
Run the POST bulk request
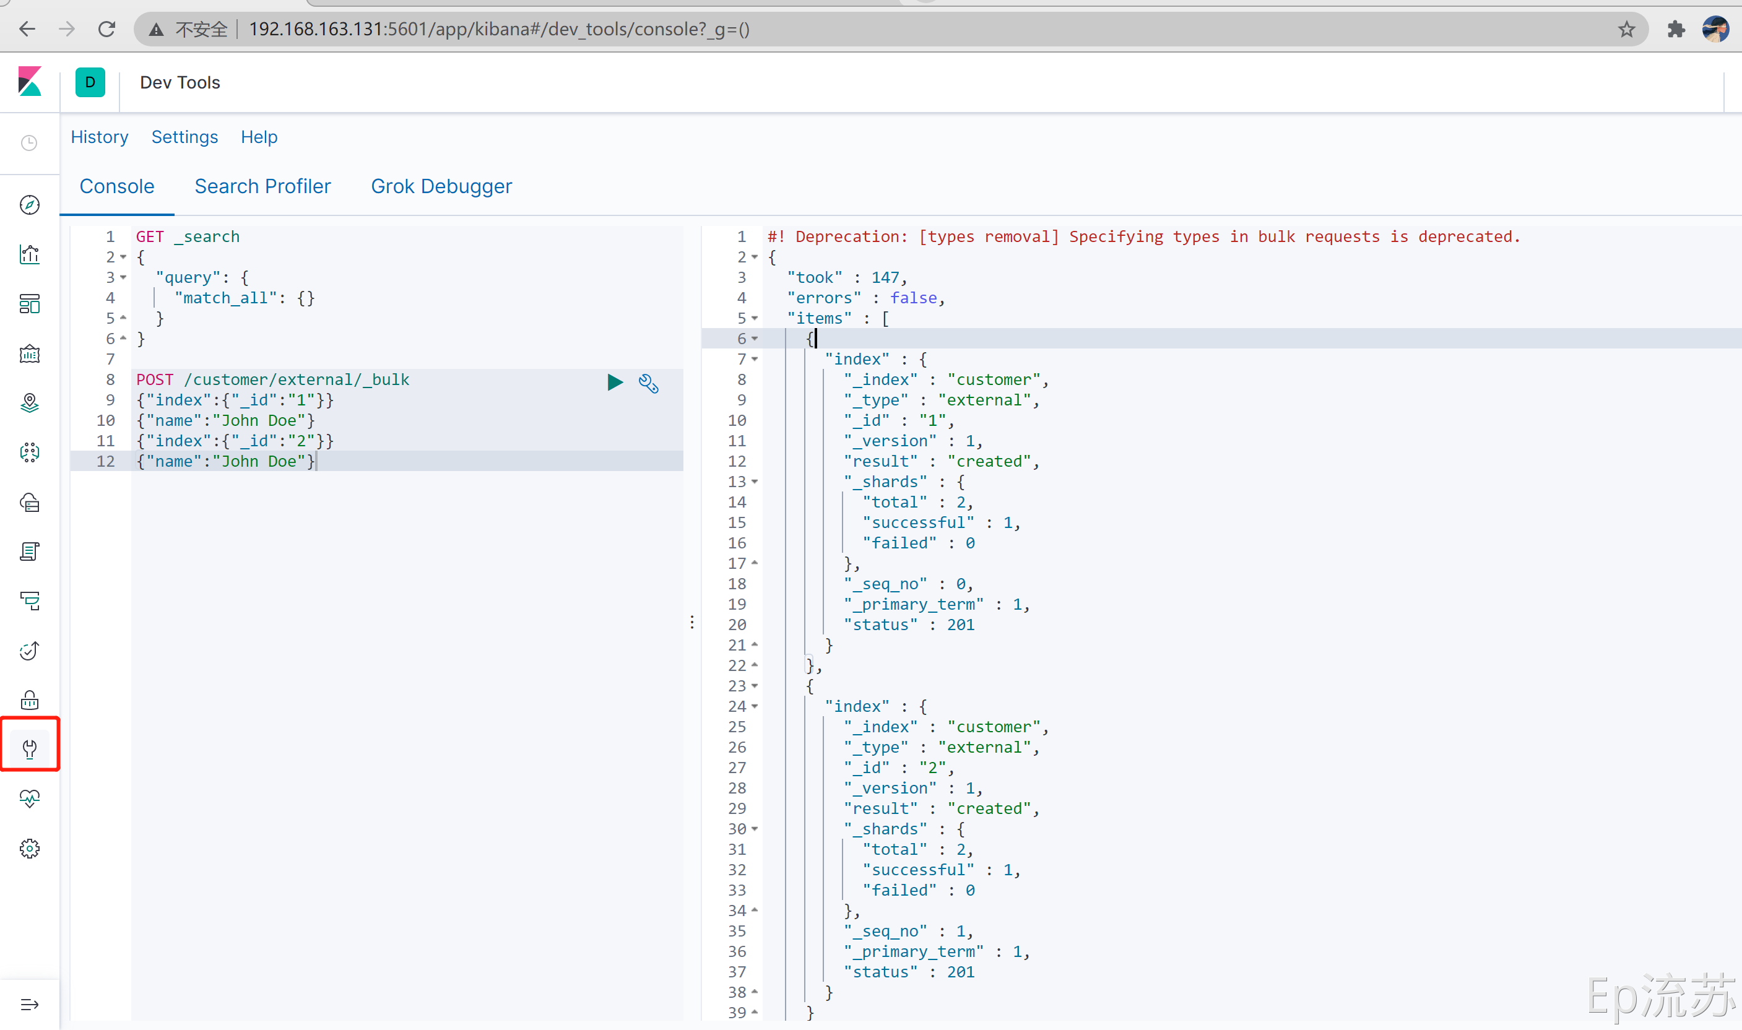[x=615, y=383]
